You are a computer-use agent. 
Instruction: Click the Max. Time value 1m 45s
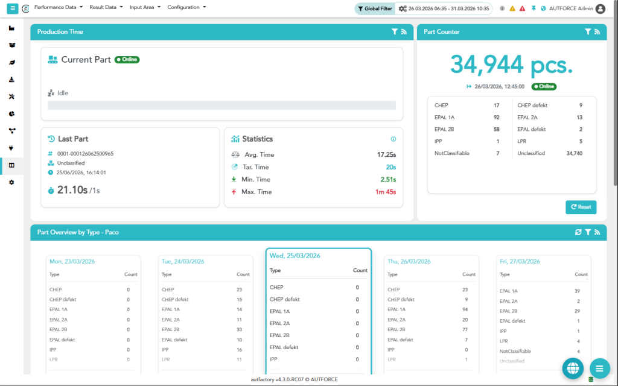click(x=386, y=192)
